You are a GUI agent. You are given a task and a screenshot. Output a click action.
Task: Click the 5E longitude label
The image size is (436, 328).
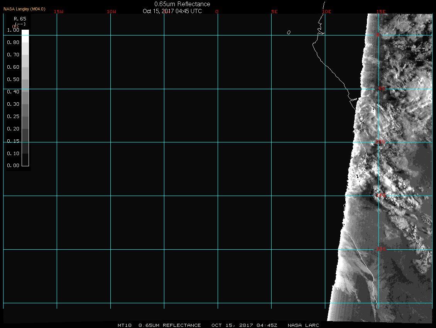pyautogui.click(x=274, y=12)
